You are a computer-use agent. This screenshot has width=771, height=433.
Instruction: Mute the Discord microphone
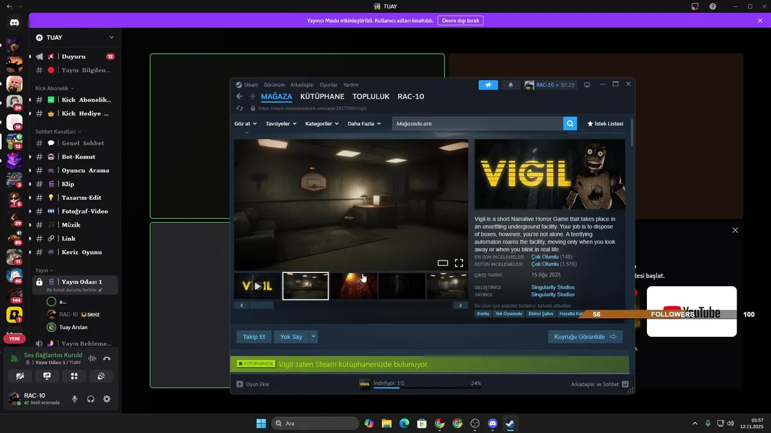75,399
